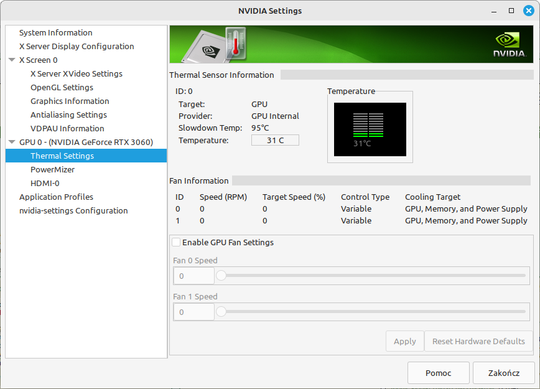This screenshot has height=389, width=540.
Task: Collapse the X Screen 0 branch
Action: pyautogui.click(x=12, y=60)
